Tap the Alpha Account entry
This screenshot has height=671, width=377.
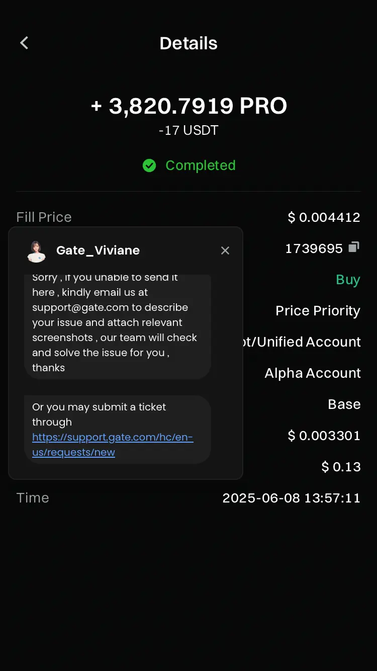coord(313,373)
